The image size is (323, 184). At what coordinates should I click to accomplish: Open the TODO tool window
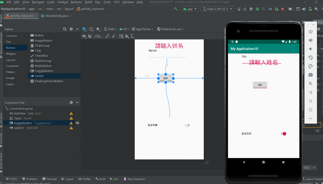coord(12,179)
